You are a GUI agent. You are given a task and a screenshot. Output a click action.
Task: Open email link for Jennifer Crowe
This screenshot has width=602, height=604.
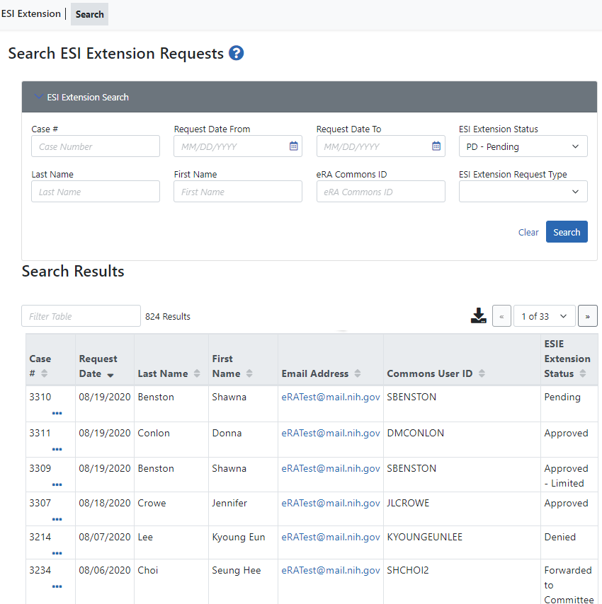tap(331, 503)
